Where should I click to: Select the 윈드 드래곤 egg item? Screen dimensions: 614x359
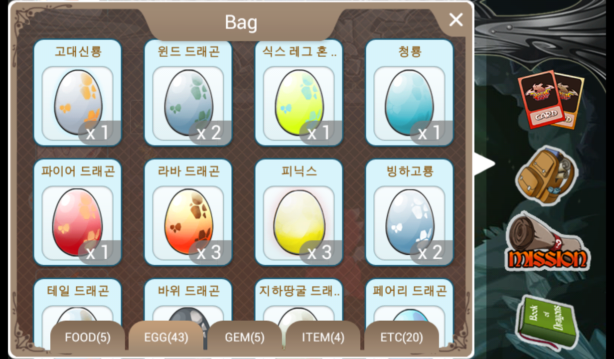[188, 93]
